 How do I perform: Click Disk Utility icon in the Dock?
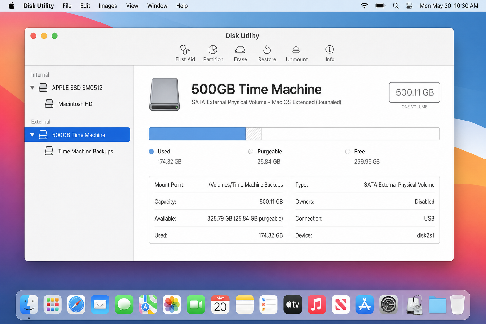tap(415, 305)
